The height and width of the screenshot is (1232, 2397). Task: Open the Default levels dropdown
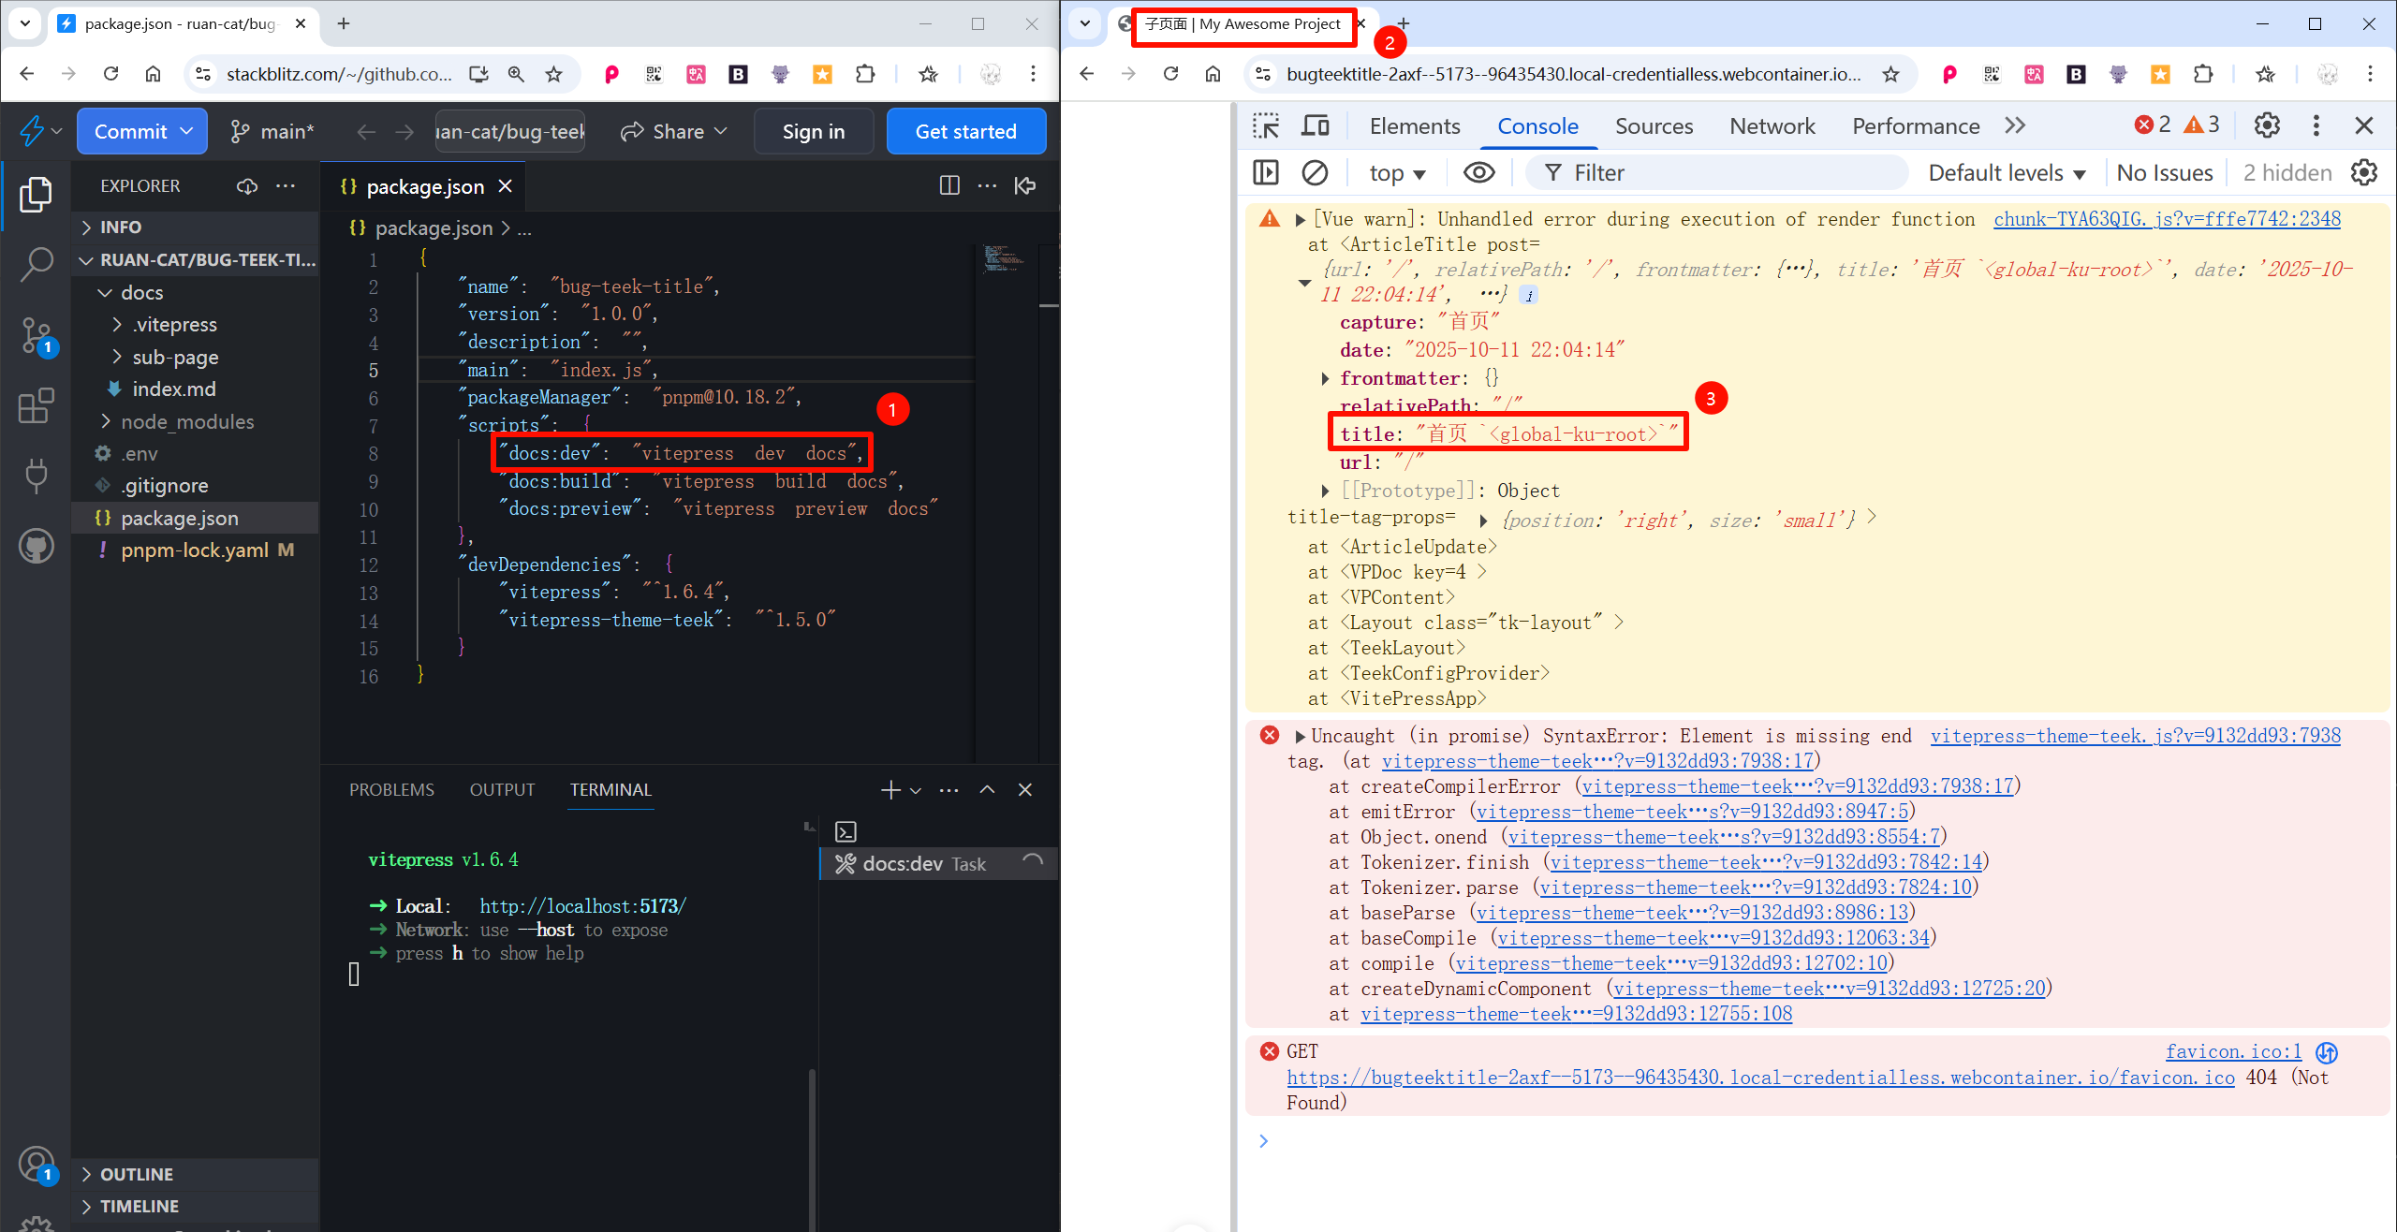click(x=2006, y=173)
